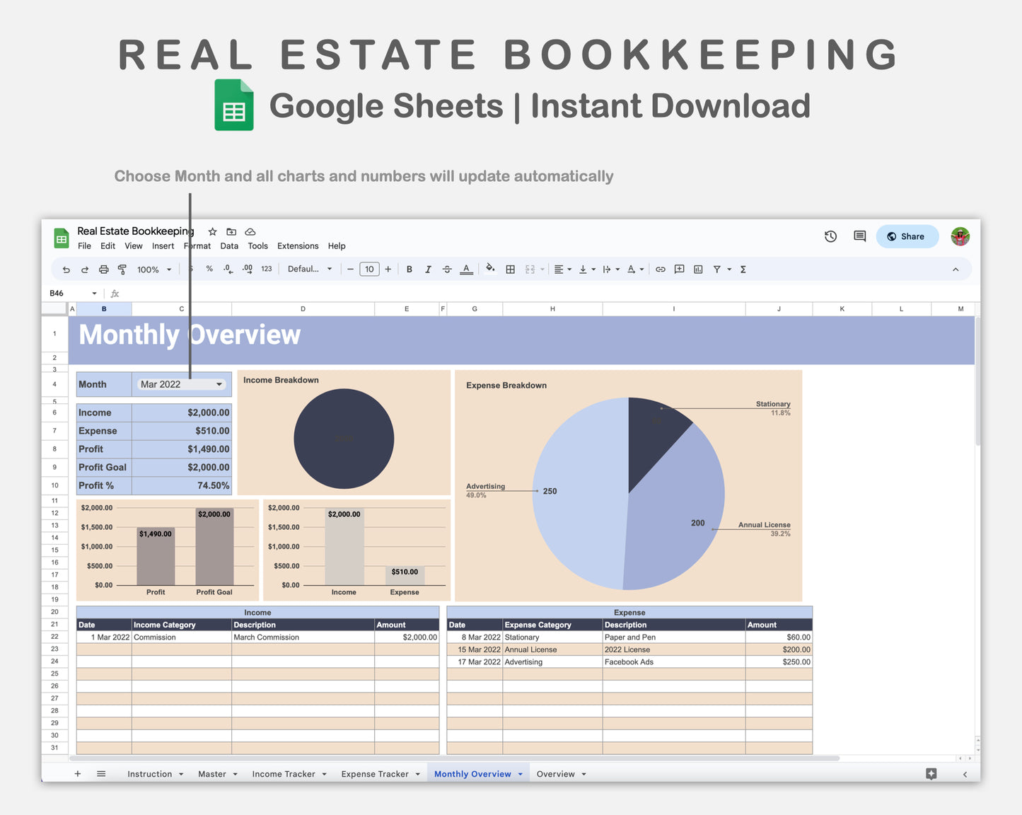This screenshot has height=815, width=1022.
Task: Open the 100% zoom dropdown
Action: click(154, 270)
